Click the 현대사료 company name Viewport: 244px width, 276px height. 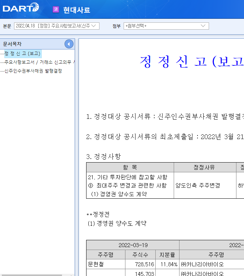tap(77, 10)
